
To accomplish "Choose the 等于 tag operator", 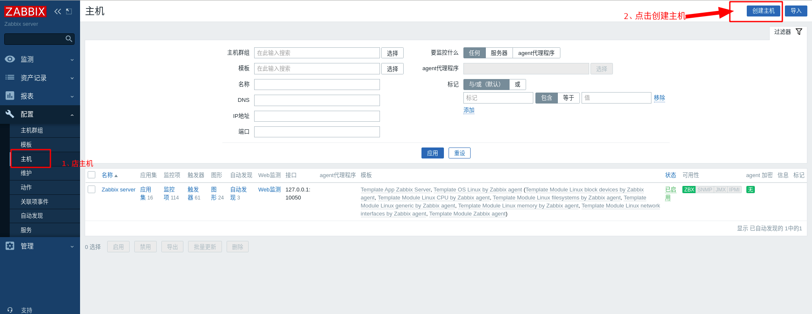I will 568,98.
